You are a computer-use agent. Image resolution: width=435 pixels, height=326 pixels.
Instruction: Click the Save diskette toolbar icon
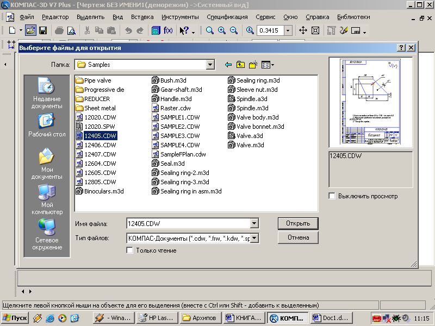tap(43, 30)
